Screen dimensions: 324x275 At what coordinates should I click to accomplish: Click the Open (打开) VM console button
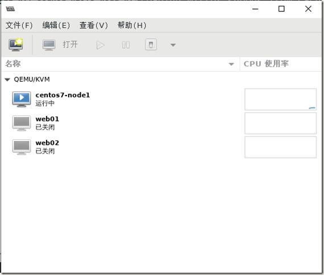60,45
